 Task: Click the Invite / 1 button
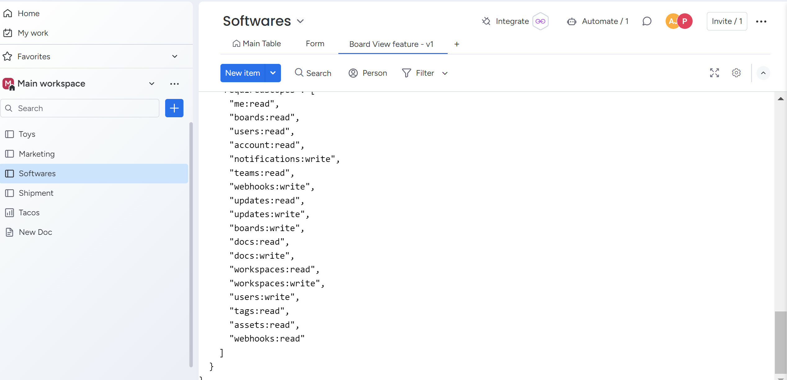(727, 21)
